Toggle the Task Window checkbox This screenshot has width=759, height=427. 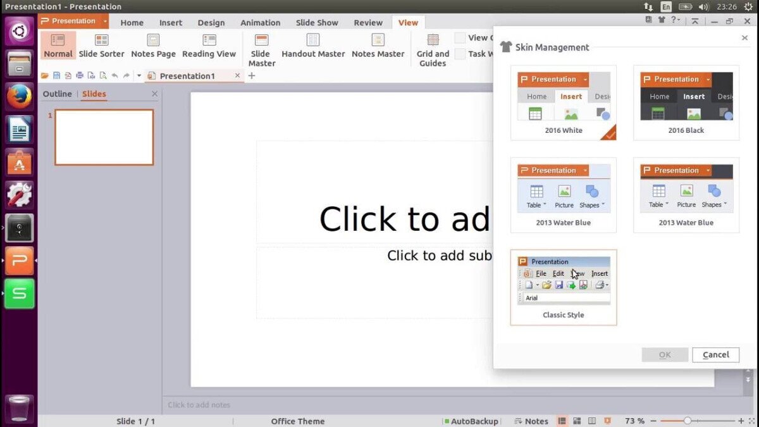pos(460,54)
